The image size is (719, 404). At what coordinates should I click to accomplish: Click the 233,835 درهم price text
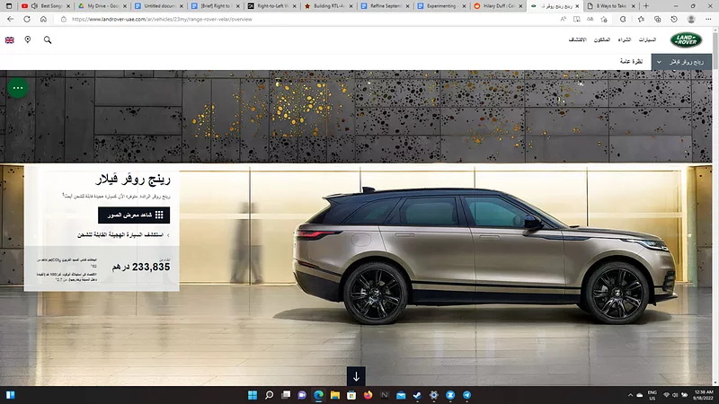point(141,267)
